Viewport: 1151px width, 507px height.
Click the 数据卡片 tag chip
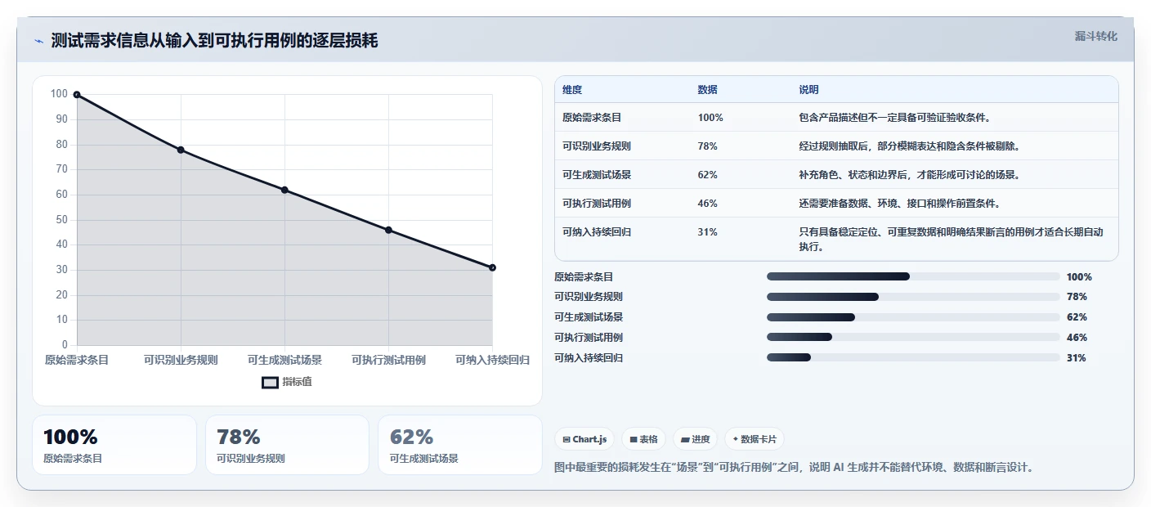pyautogui.click(x=755, y=439)
